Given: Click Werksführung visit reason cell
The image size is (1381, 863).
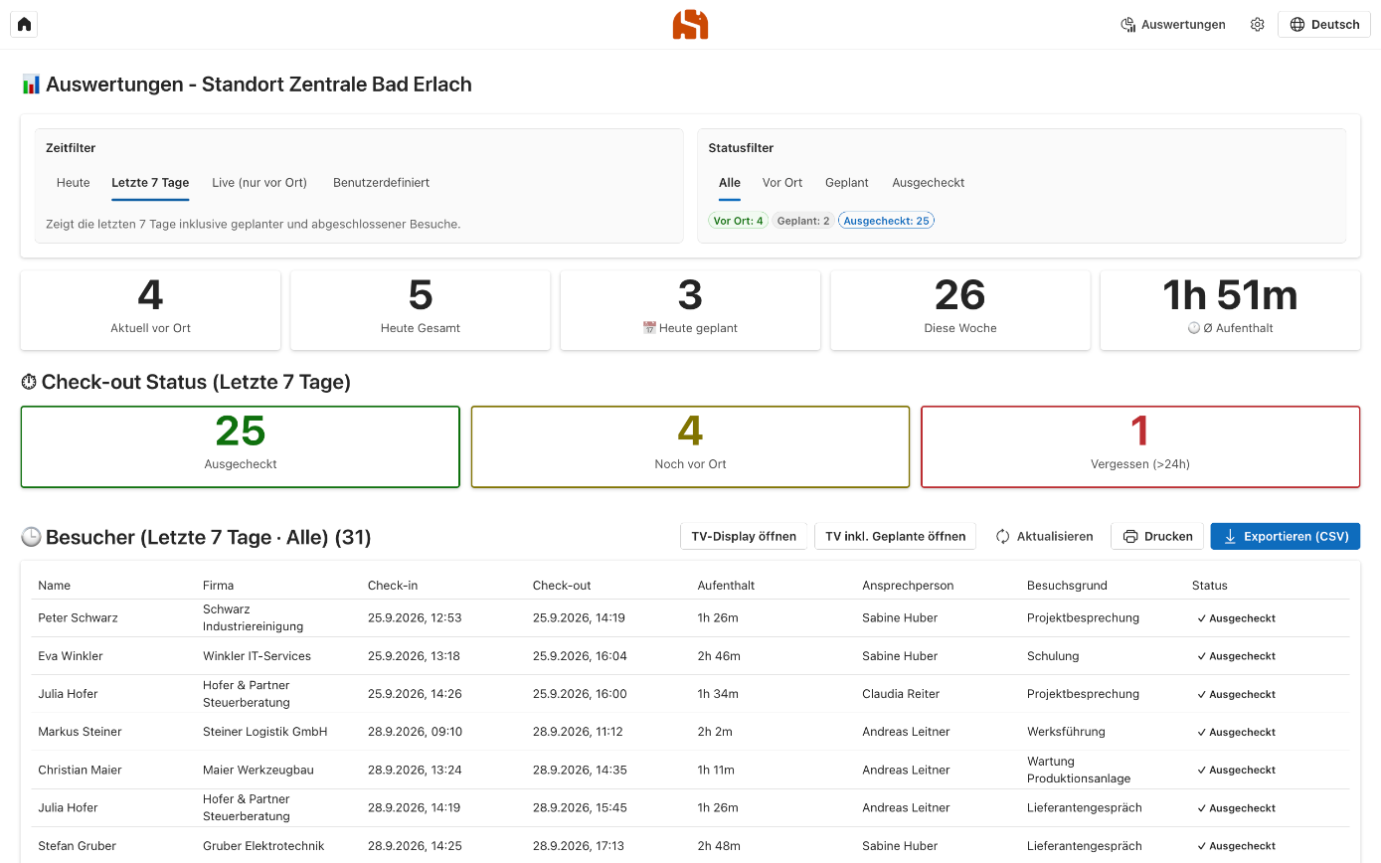Looking at the screenshot, I should 1066,732.
